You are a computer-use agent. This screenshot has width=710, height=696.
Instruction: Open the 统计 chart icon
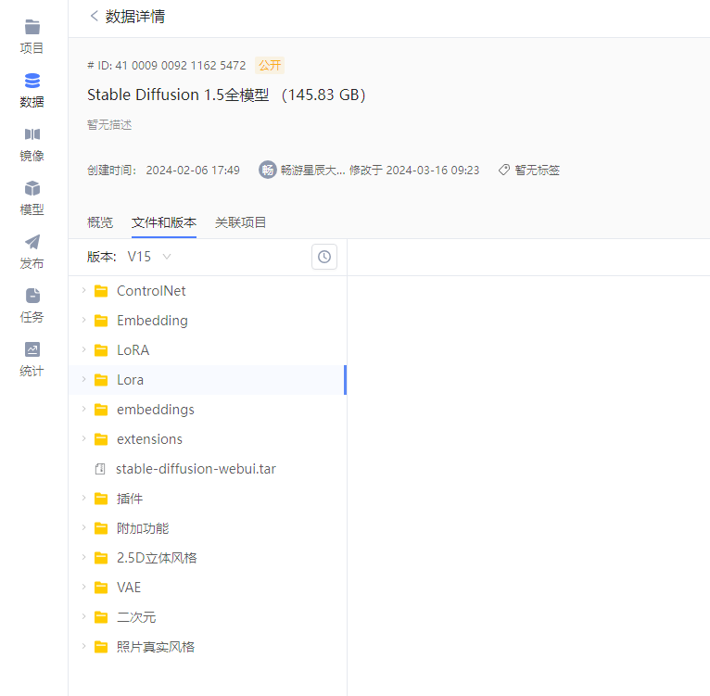(x=32, y=349)
